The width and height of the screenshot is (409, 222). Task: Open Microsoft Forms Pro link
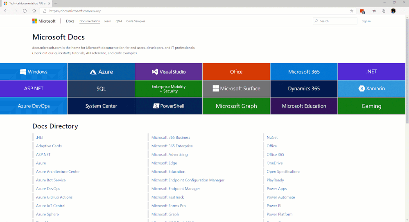(x=169, y=206)
